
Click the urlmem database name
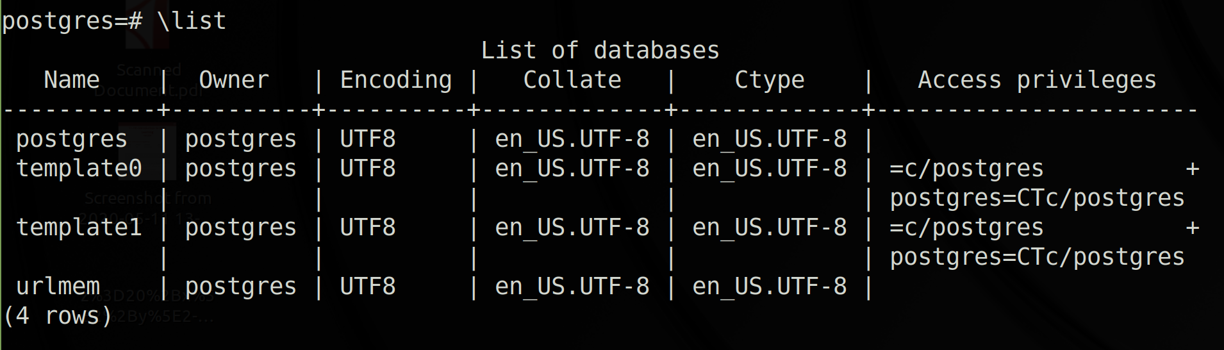click(58, 286)
